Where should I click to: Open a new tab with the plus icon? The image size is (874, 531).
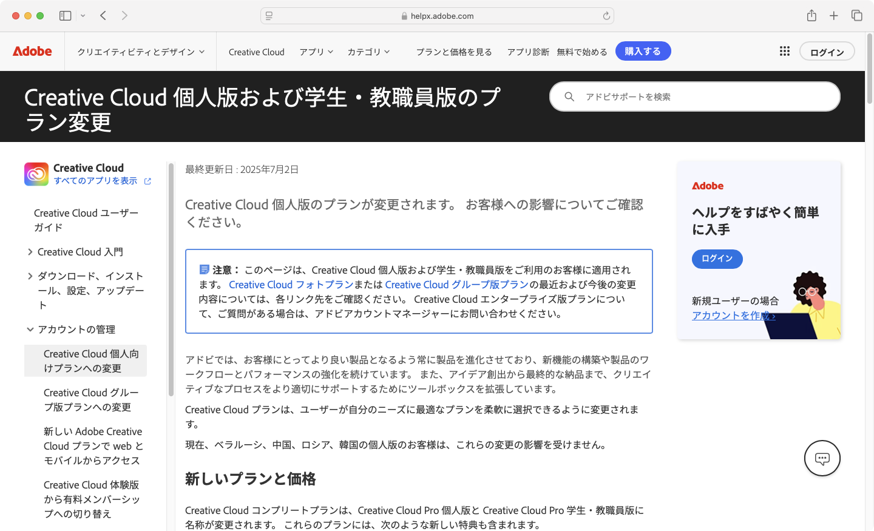click(834, 16)
